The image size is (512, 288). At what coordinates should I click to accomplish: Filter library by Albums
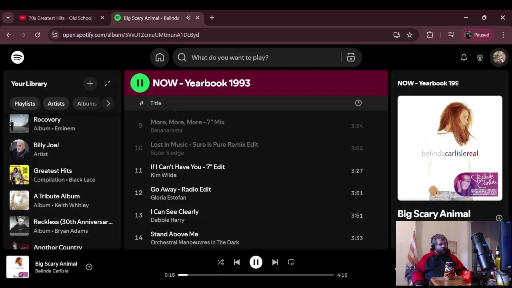(x=87, y=104)
